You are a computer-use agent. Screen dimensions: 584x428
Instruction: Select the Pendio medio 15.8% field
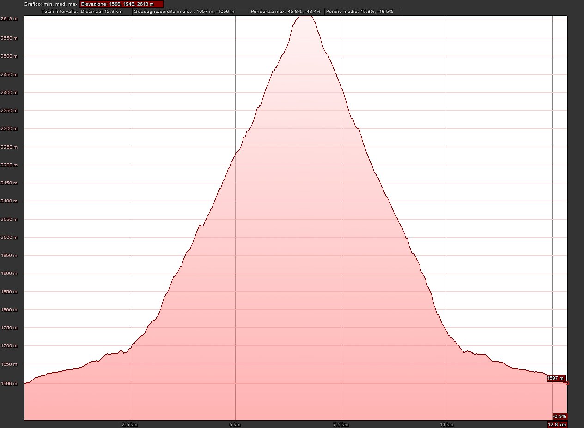[362, 11]
